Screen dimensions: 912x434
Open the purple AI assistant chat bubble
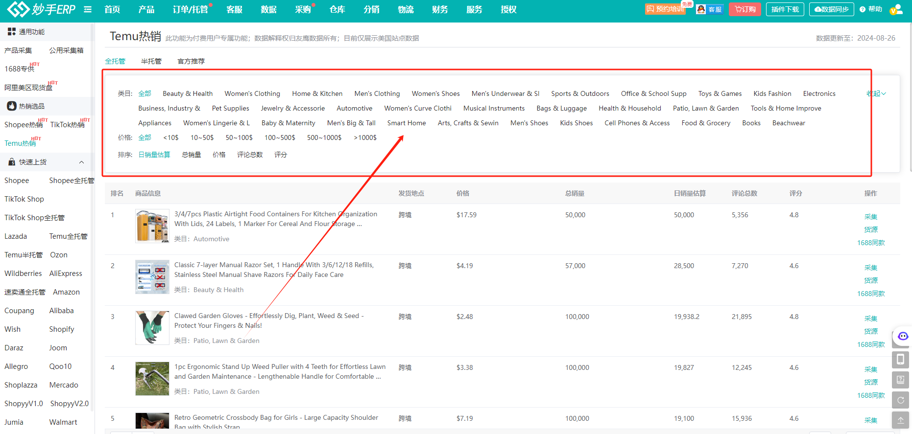click(x=903, y=337)
